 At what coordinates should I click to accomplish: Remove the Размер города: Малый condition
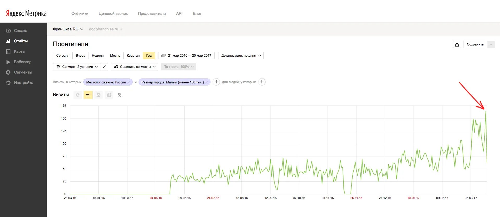[x=207, y=82]
